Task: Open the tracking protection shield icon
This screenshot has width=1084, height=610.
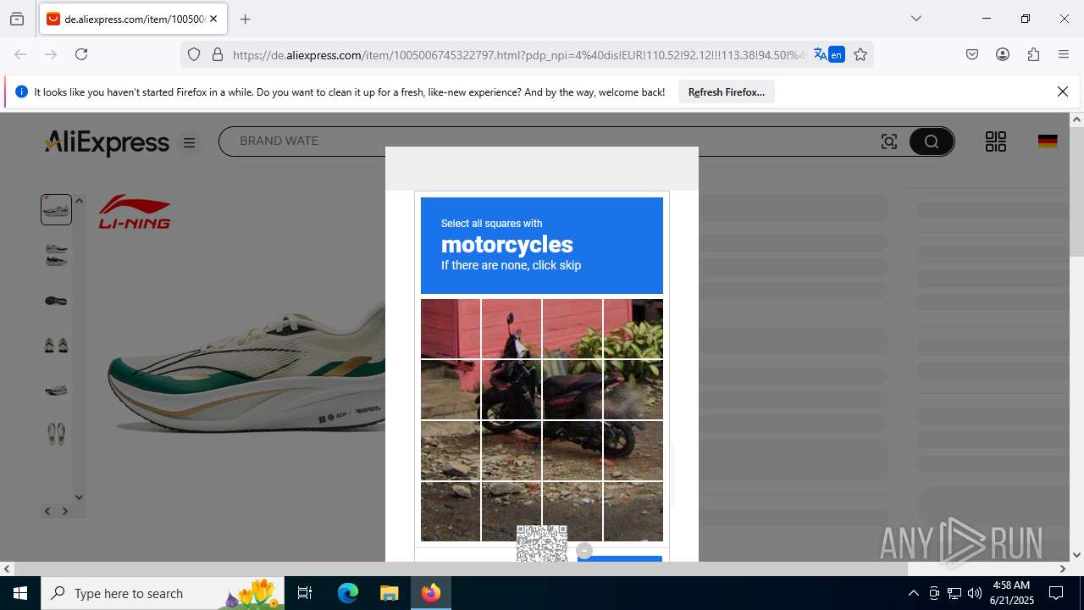Action: click(x=194, y=54)
